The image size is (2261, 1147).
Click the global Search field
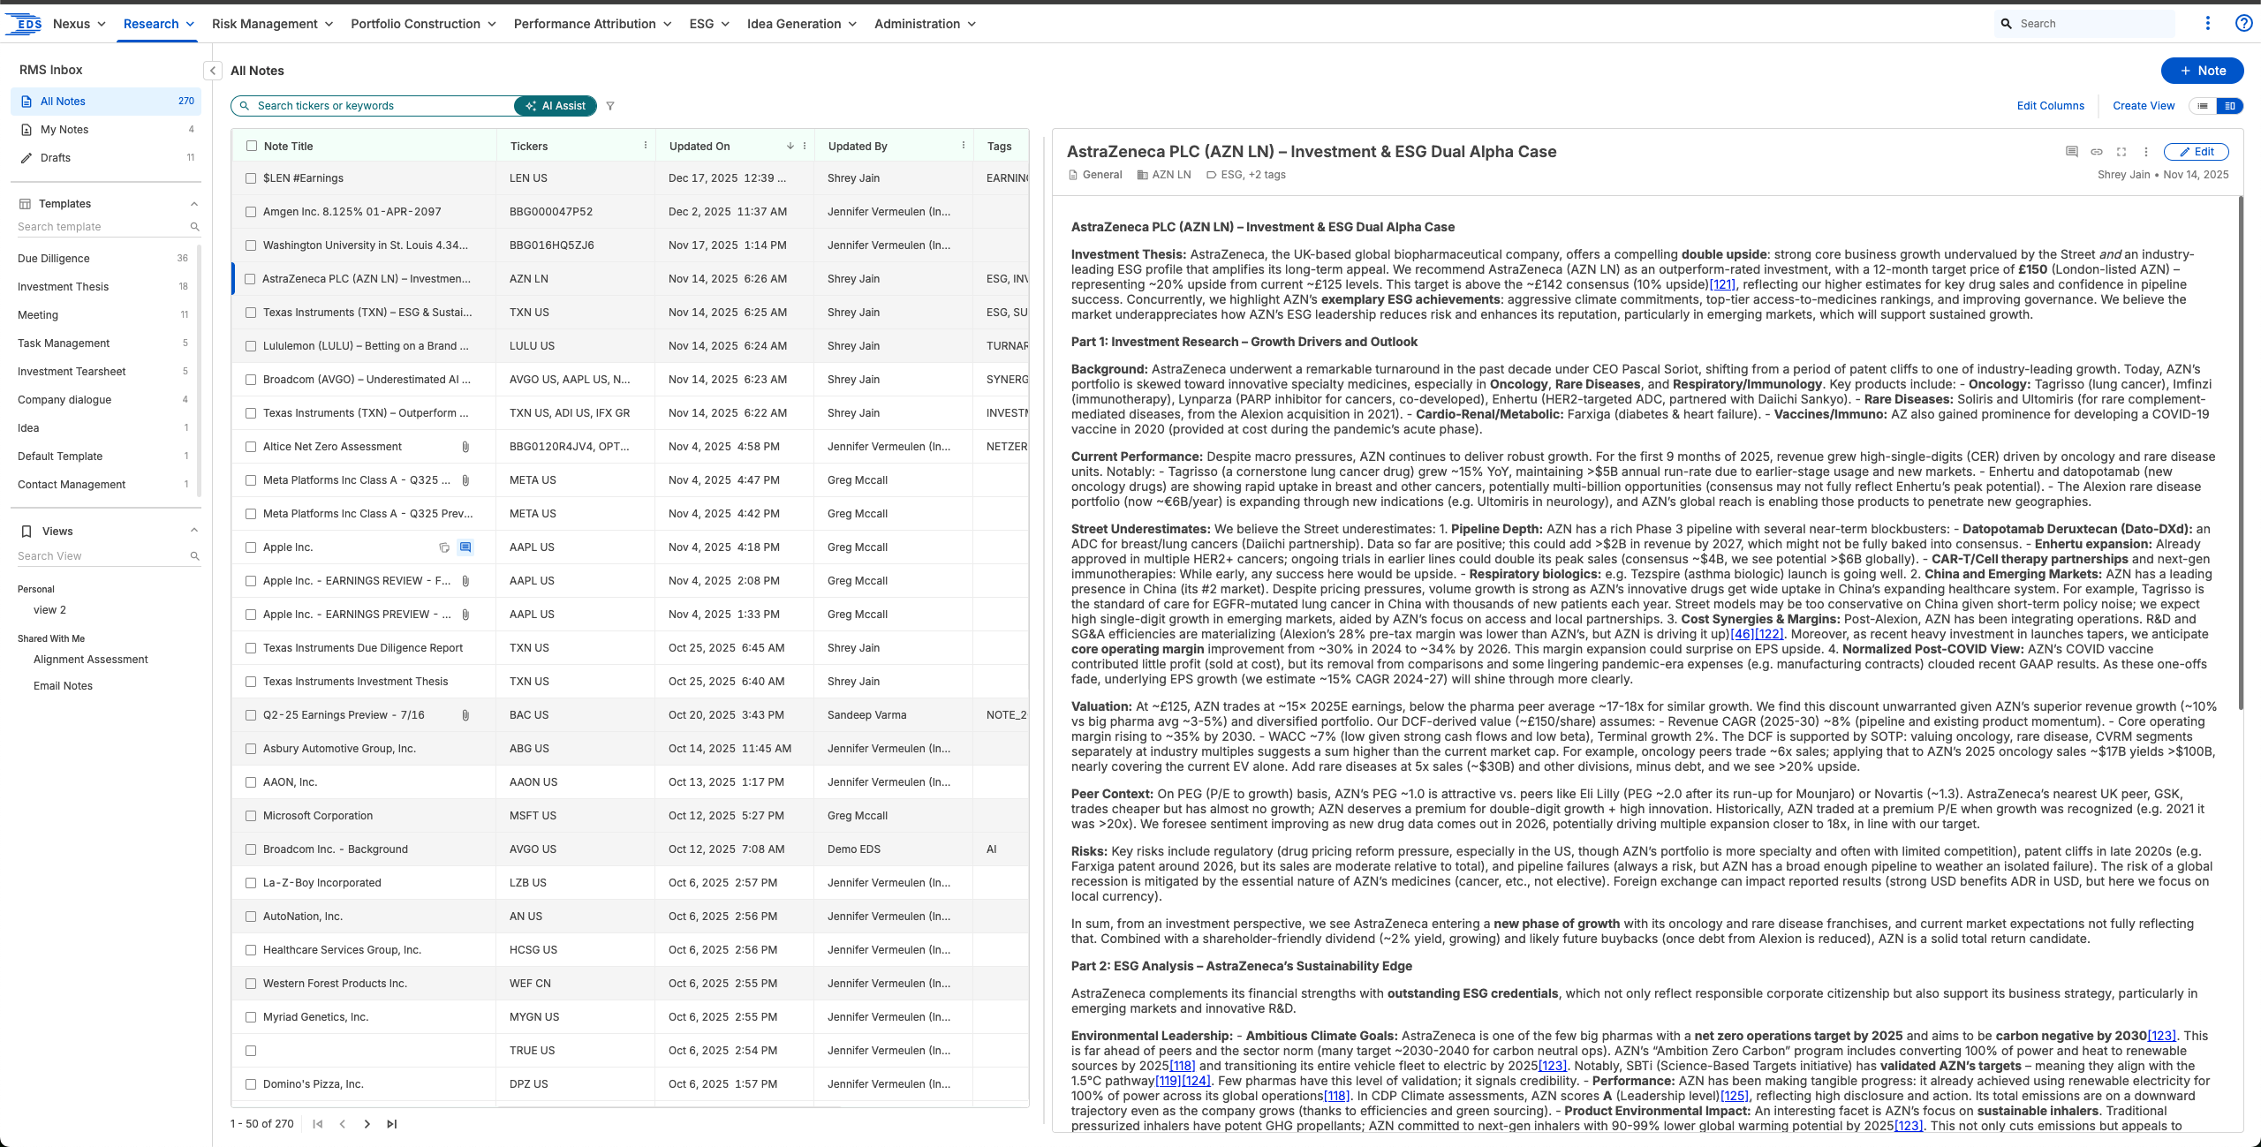click(2085, 24)
